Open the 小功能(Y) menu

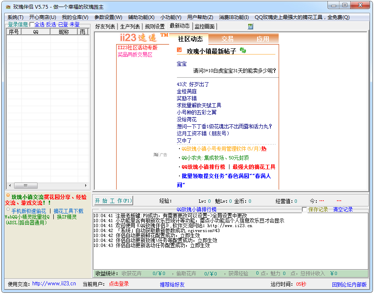click(x=171, y=17)
